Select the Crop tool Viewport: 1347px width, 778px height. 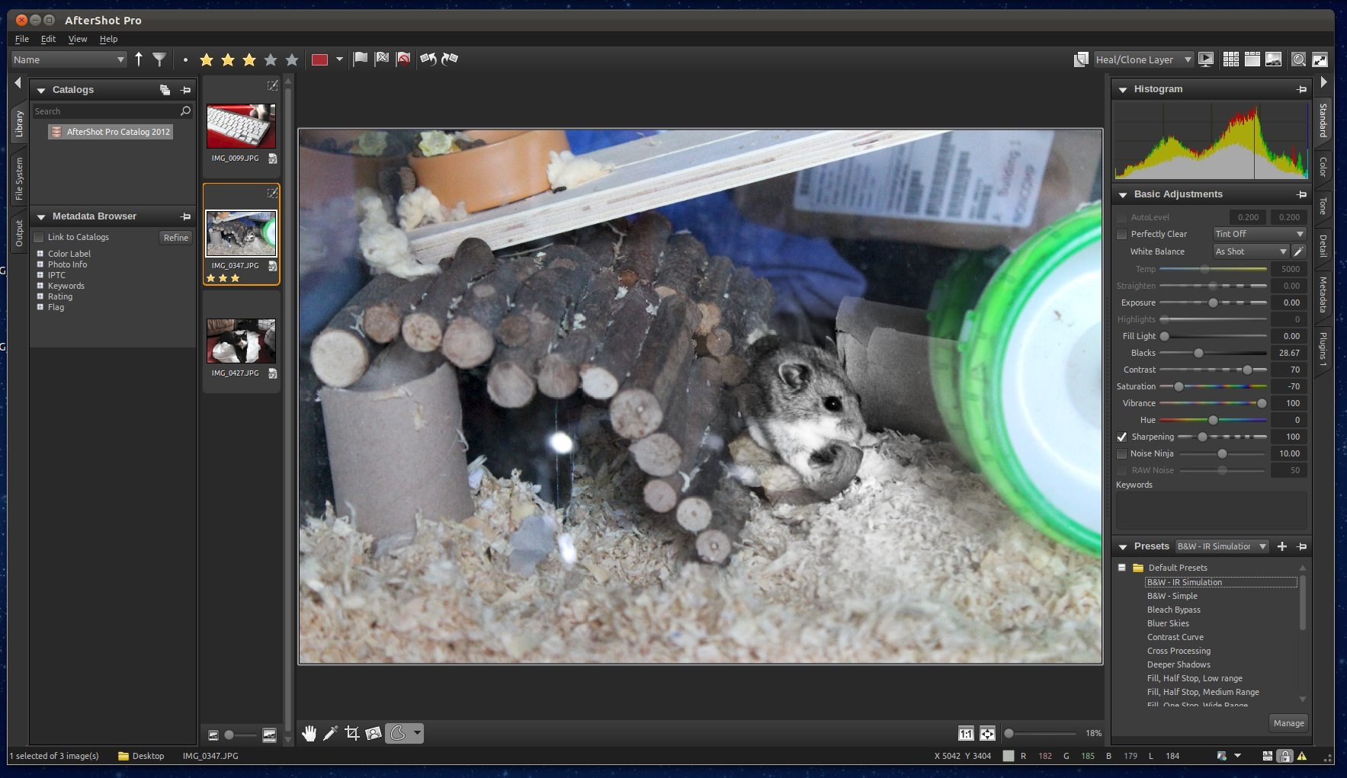(x=351, y=733)
